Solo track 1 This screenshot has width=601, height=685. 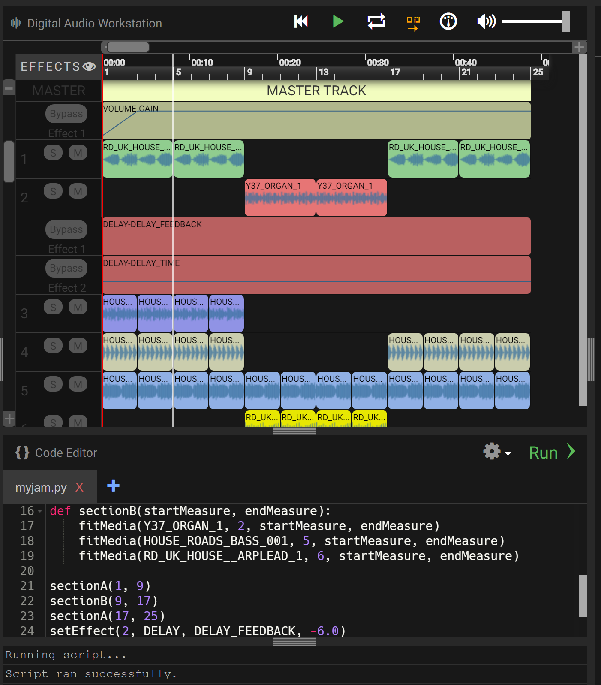[53, 153]
